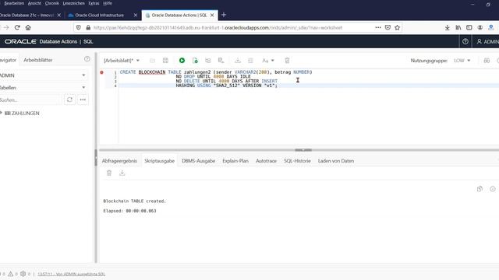This screenshot has height=280, width=499.
Task: Save page to Pocket icon
Action: 388,28
